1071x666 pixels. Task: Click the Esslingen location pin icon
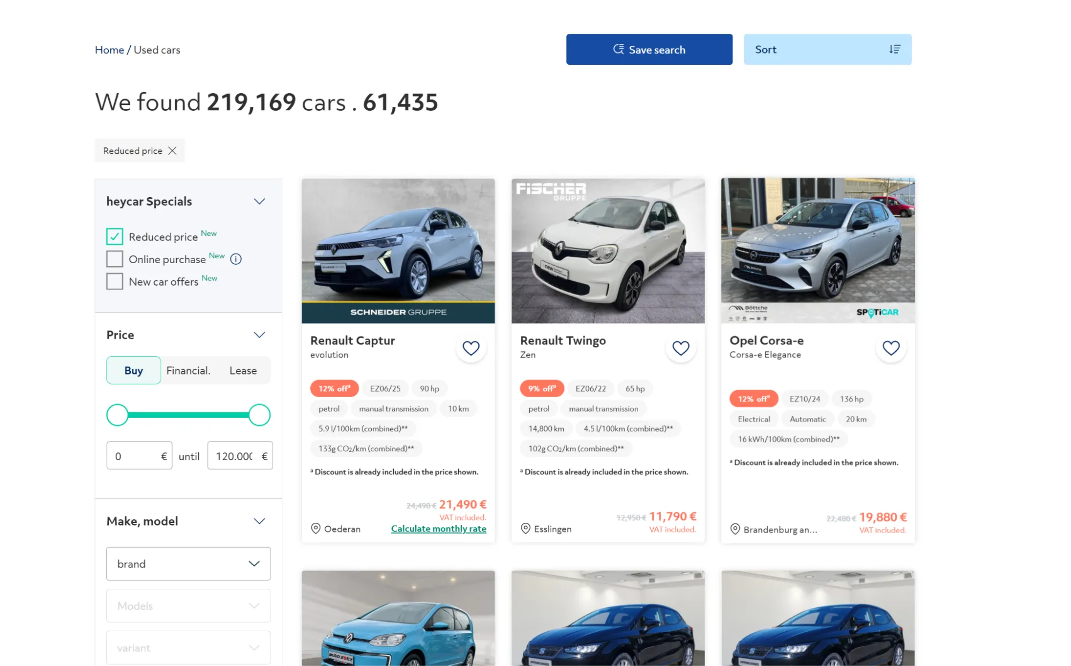point(526,529)
